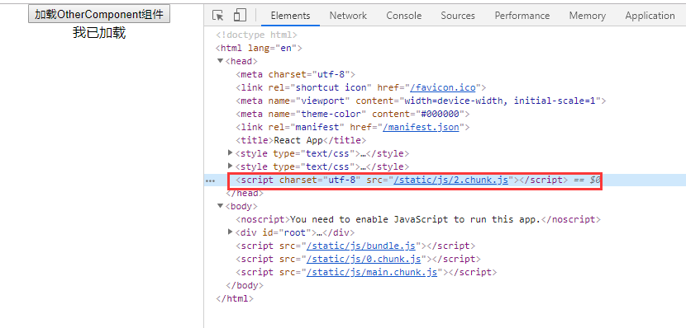
Task: Toggle the device toolbar icon
Action: tap(240, 16)
